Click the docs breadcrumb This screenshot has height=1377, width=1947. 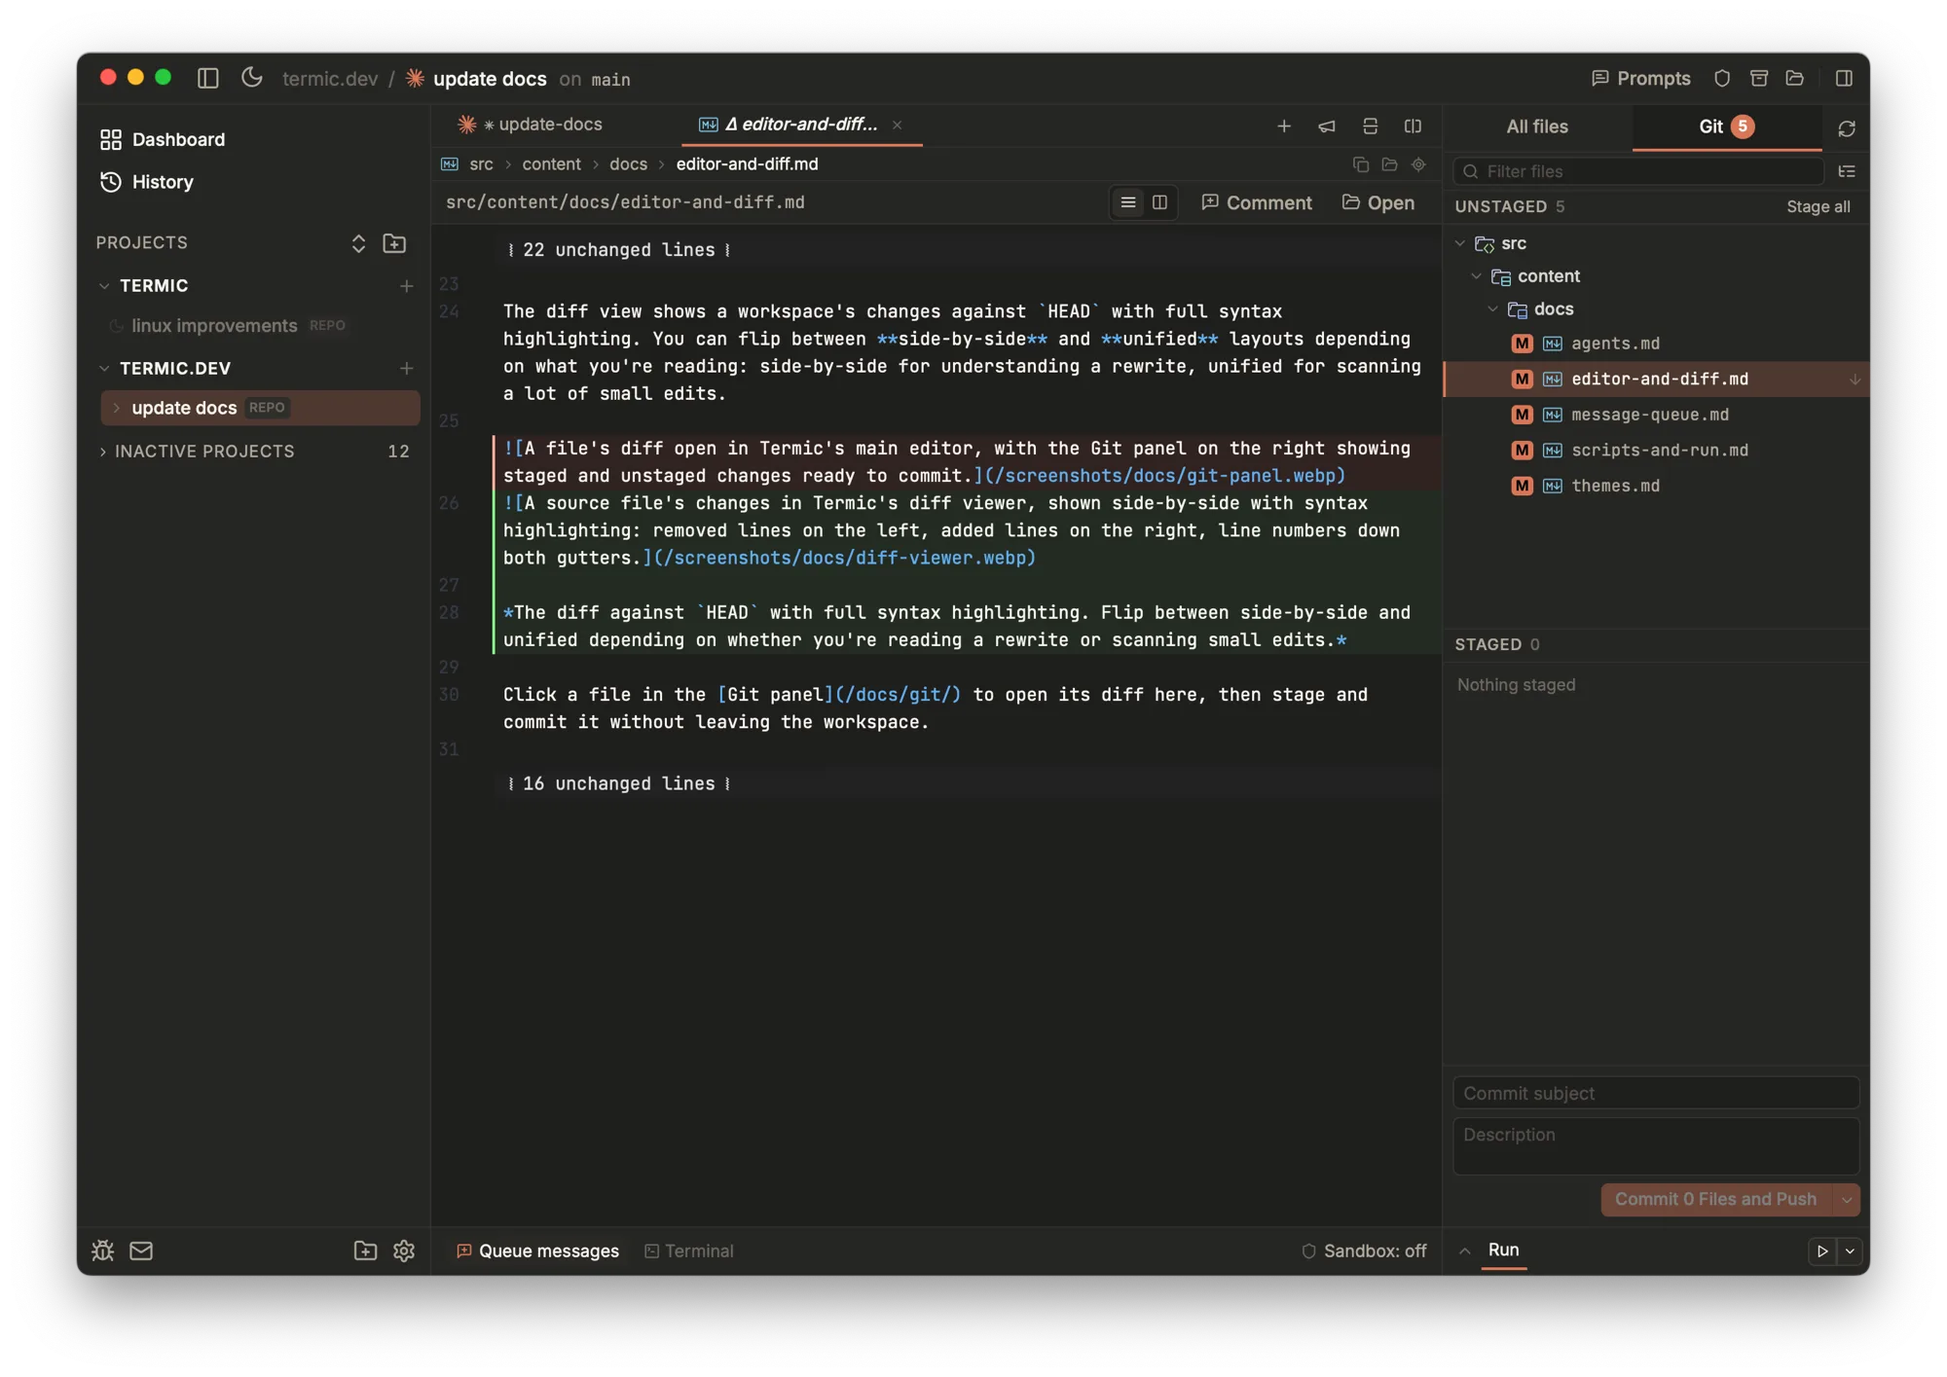pyautogui.click(x=628, y=164)
